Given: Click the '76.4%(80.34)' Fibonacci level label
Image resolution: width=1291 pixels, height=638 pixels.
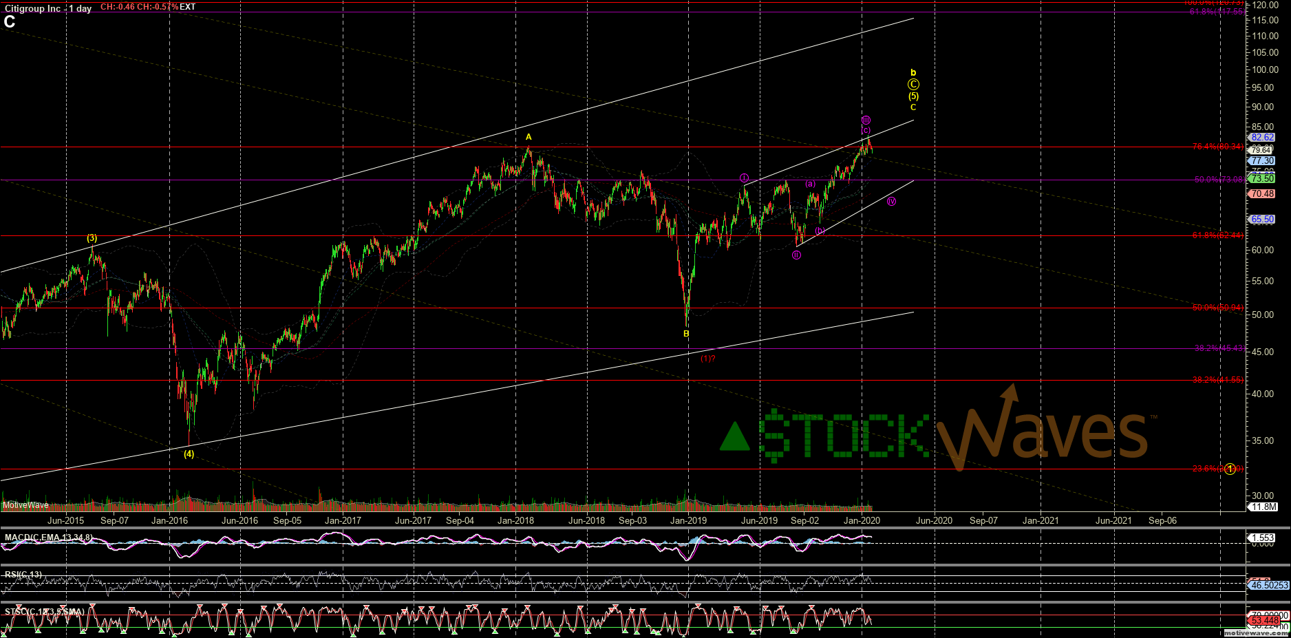Looking at the screenshot, I should pyautogui.click(x=1217, y=147).
